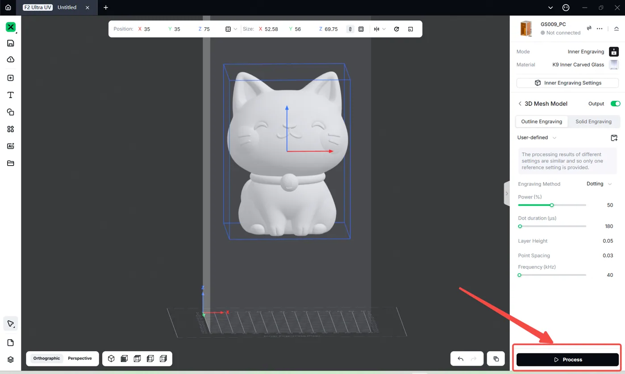Viewport: 625px width, 374px height.
Task: Click the Power value 50
Action: [x=610, y=205]
